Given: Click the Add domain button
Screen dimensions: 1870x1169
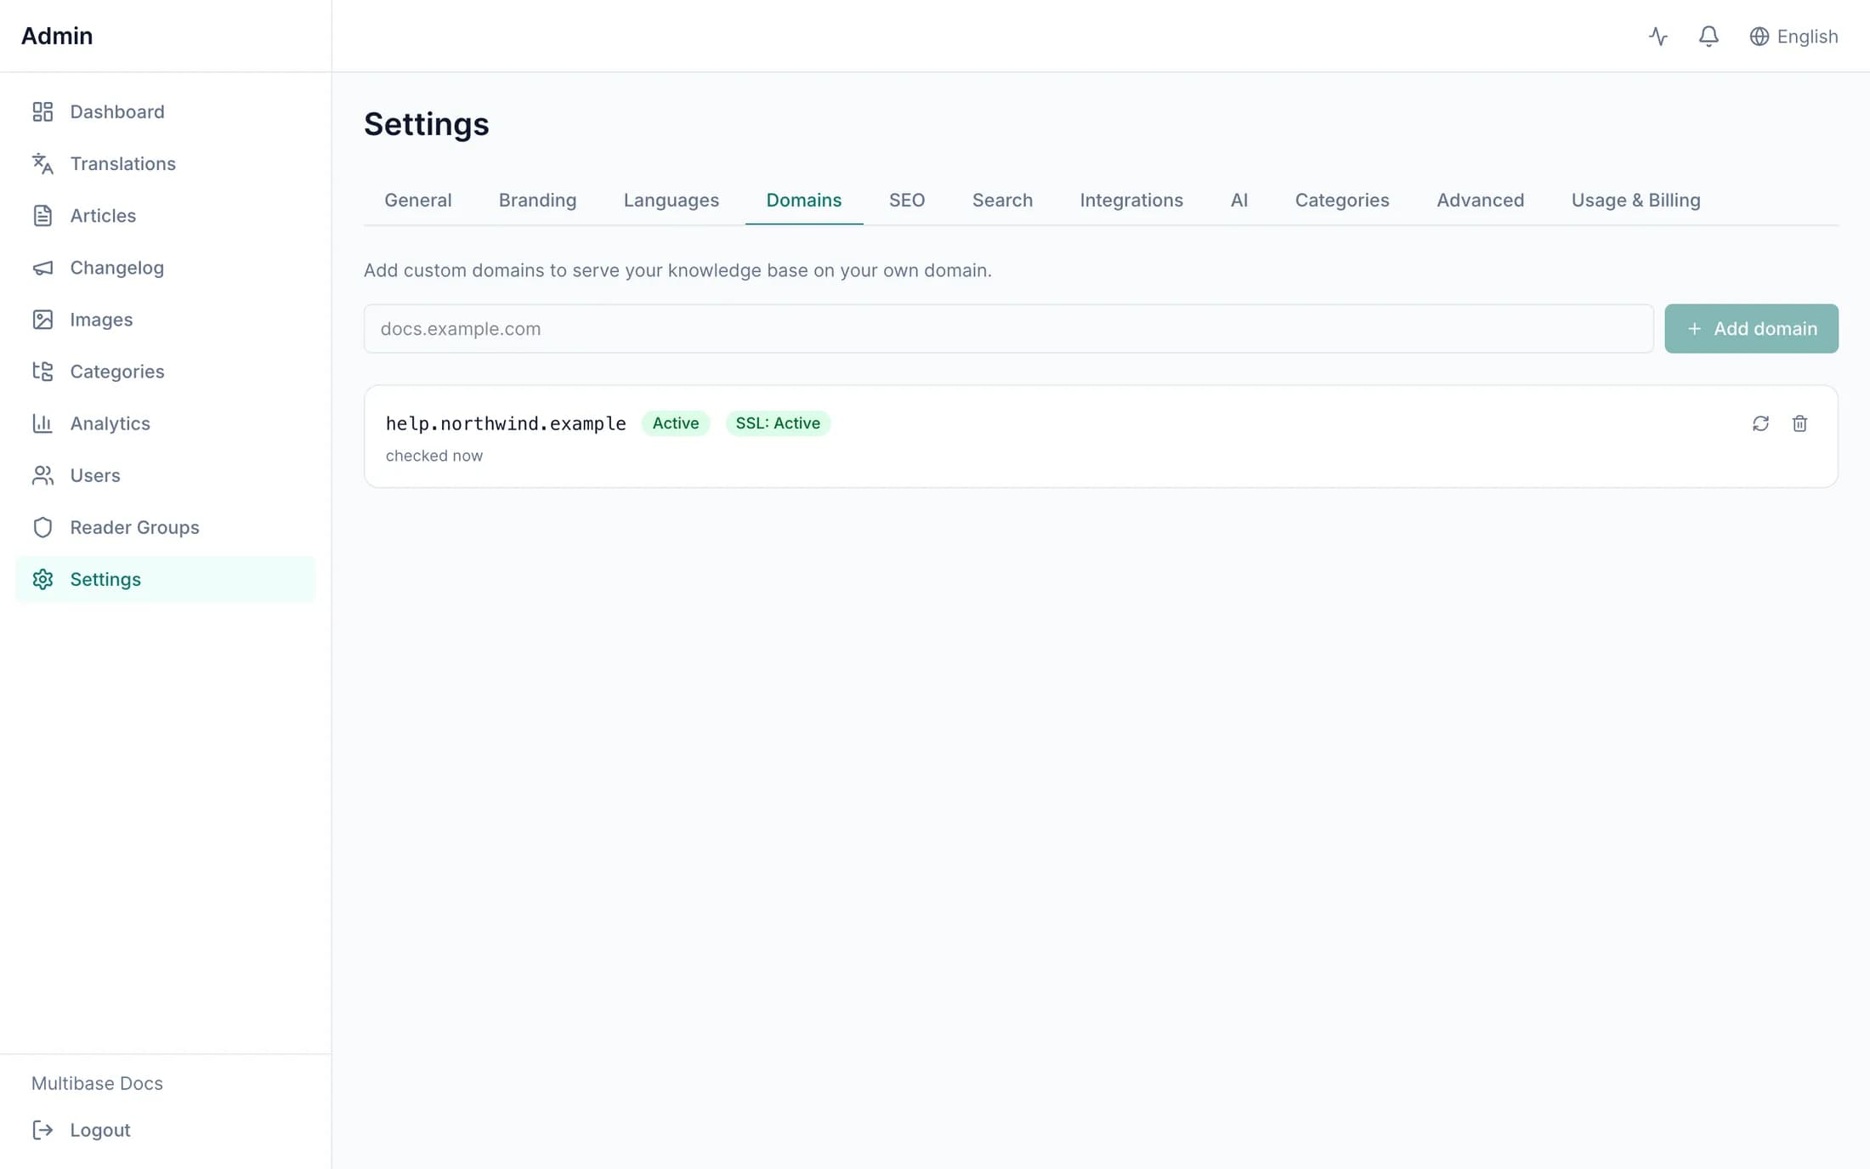Looking at the screenshot, I should click(1751, 329).
